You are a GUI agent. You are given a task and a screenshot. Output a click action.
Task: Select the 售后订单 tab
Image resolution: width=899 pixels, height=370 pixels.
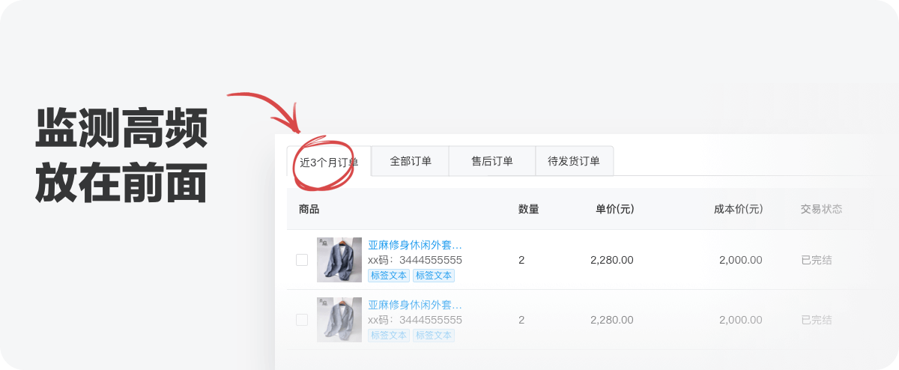pyautogui.click(x=492, y=161)
